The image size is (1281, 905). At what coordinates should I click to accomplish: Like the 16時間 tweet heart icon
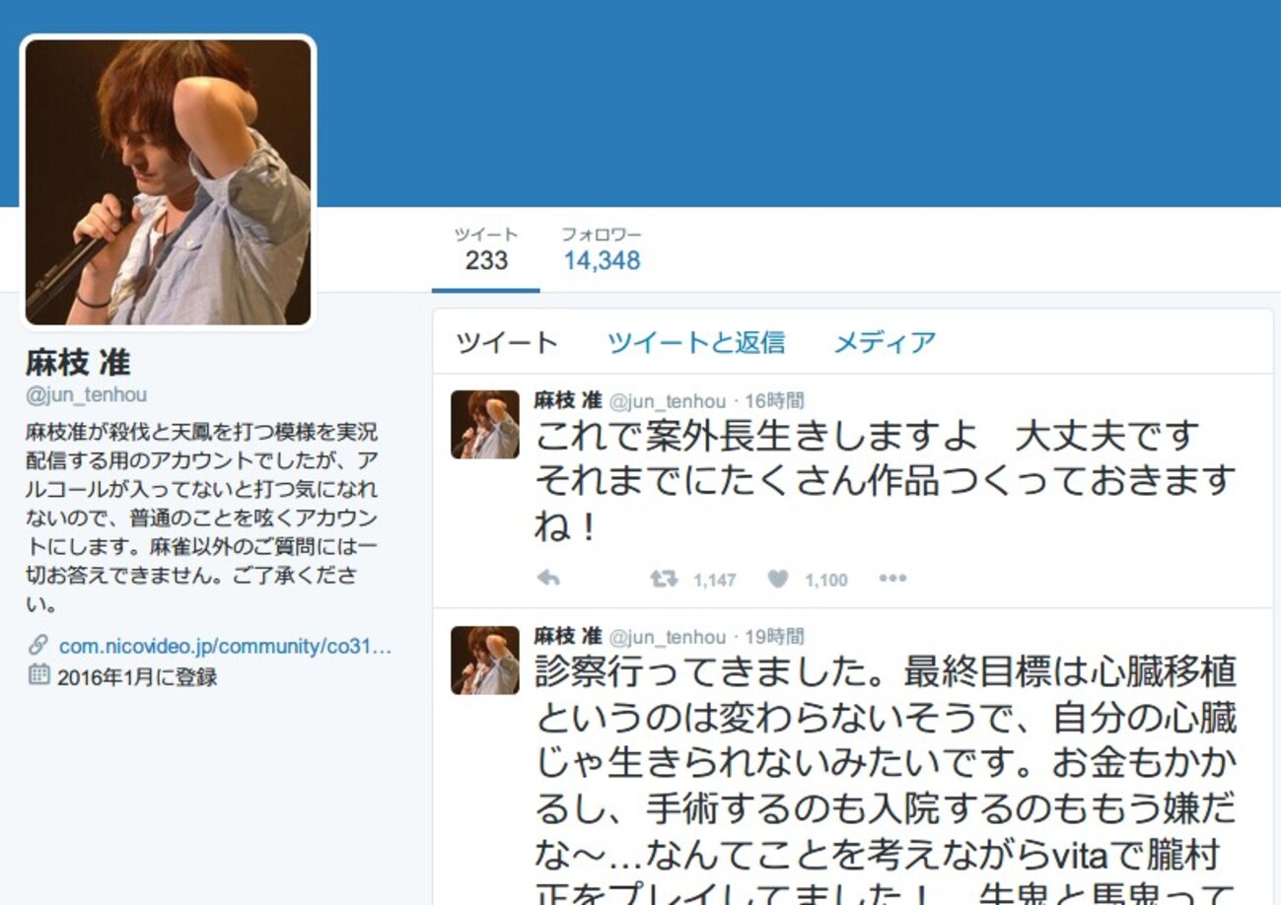point(778,579)
